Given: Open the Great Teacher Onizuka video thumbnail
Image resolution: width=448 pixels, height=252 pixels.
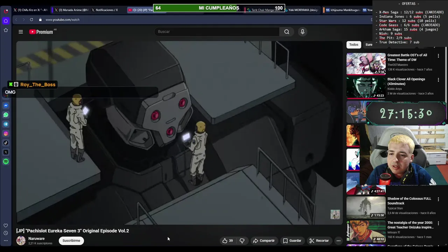Looking at the screenshot, I should [366, 231].
